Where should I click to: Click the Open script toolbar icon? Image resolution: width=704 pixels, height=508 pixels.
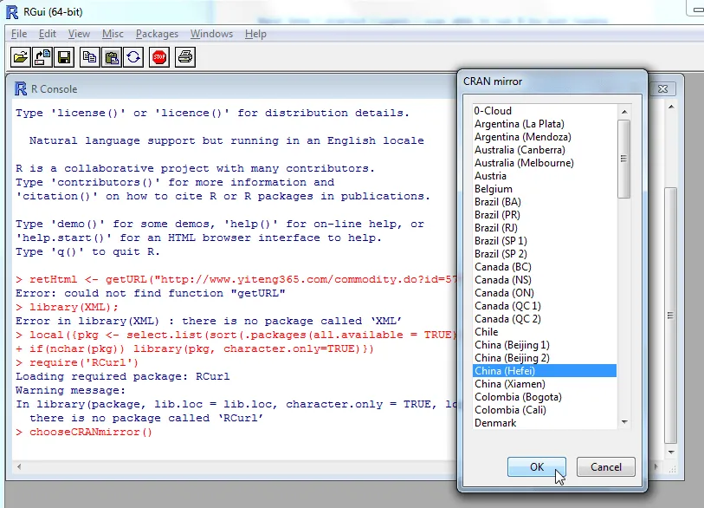coord(20,57)
